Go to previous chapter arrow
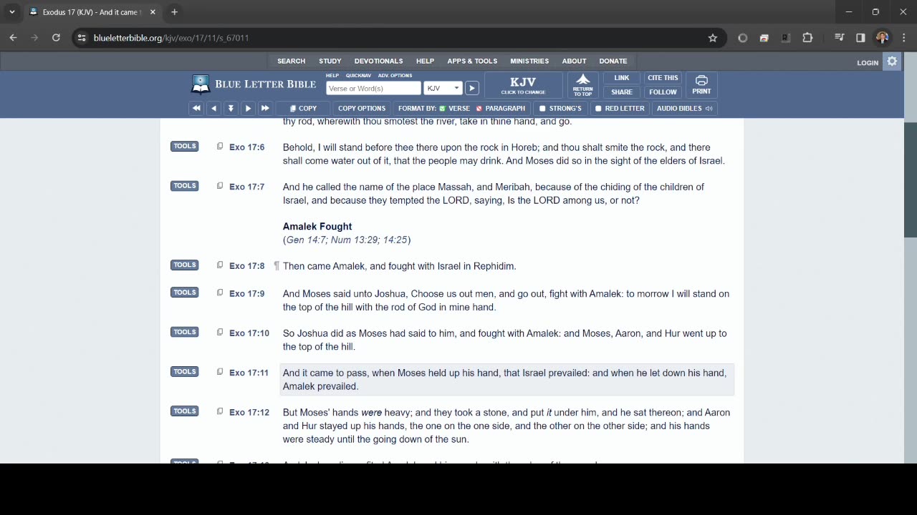 tap(213, 108)
